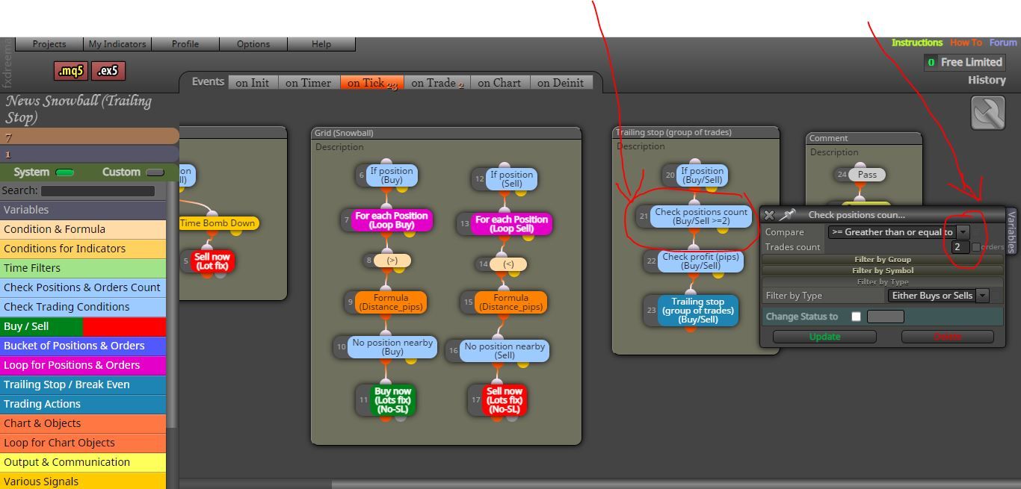Select block 9 Formula (Distance_pips)
Image resolution: width=1021 pixels, height=489 pixels.
[390, 302]
